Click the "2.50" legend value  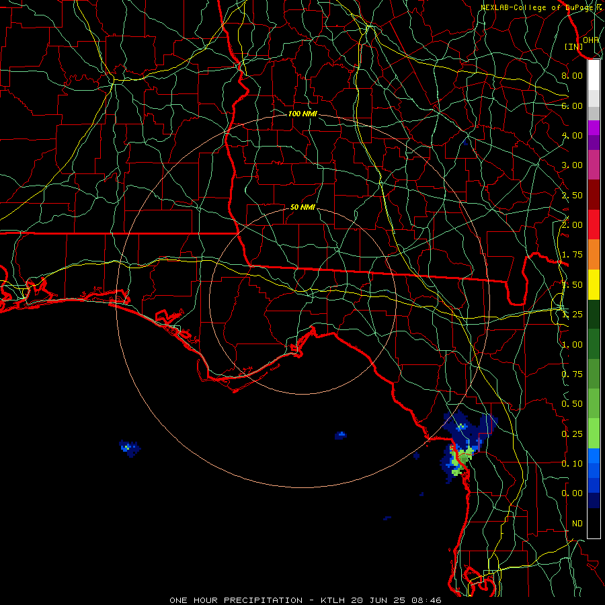pyautogui.click(x=572, y=195)
